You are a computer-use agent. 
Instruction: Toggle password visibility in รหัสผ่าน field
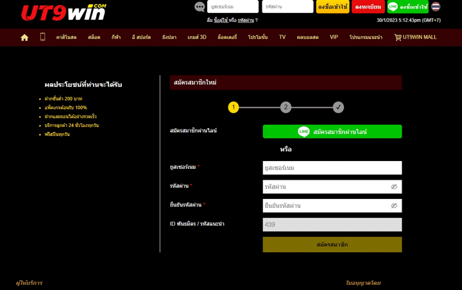394,187
